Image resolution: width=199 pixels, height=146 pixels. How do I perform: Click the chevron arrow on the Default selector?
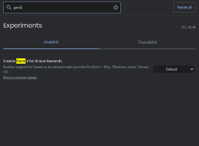(x=192, y=69)
